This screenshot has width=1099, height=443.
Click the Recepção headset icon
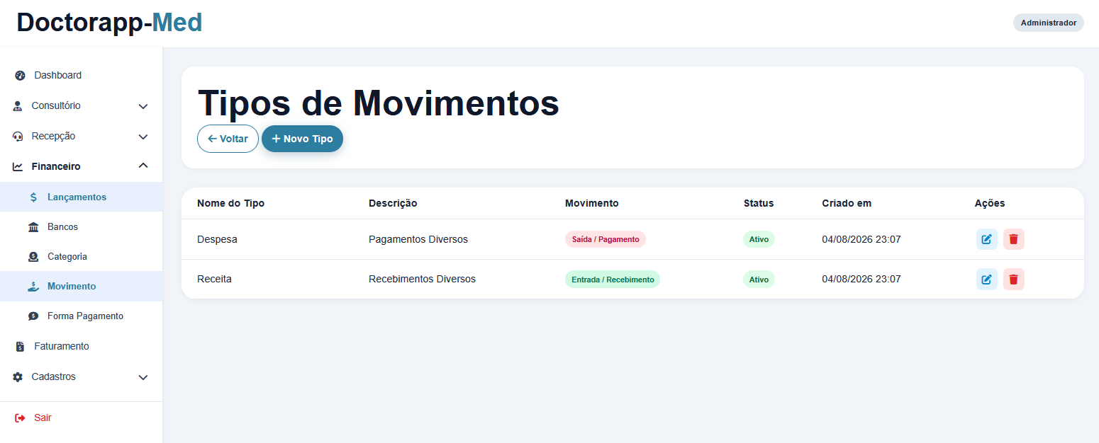(18, 137)
